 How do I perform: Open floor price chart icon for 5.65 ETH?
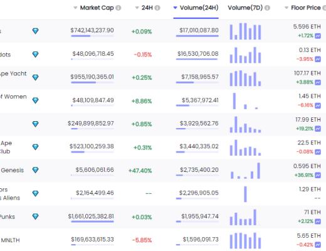tap(318, 245)
